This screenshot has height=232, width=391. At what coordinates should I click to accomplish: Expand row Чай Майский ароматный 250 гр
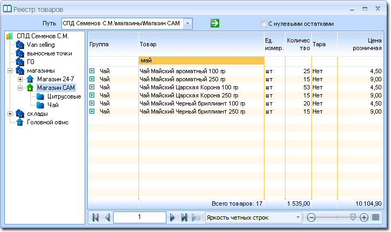(92, 79)
